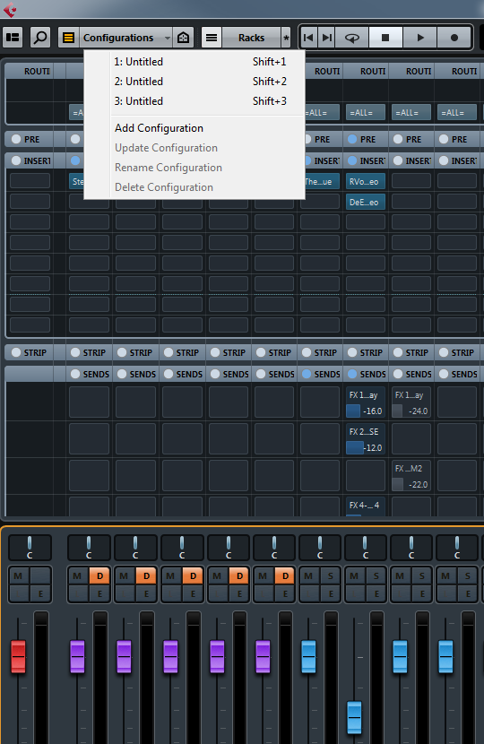This screenshot has width=484, height=744.
Task: Open the The...ue insert slot
Action: coord(322,181)
